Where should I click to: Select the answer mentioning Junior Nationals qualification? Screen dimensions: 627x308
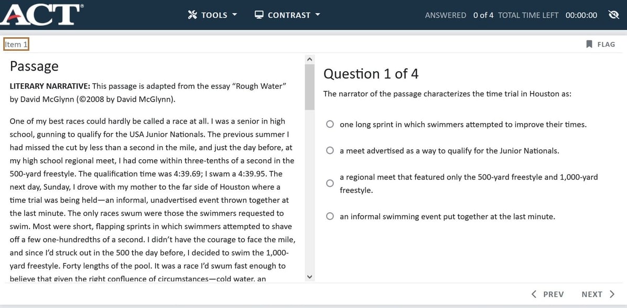(330, 150)
